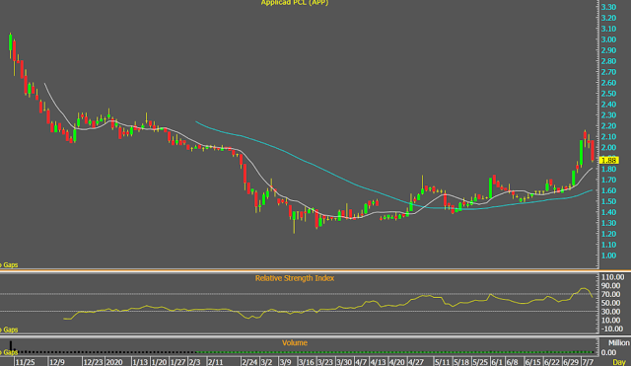Viewport: 631px width, 366px height.
Task: Click the Day interval label
Action: [x=619, y=362]
